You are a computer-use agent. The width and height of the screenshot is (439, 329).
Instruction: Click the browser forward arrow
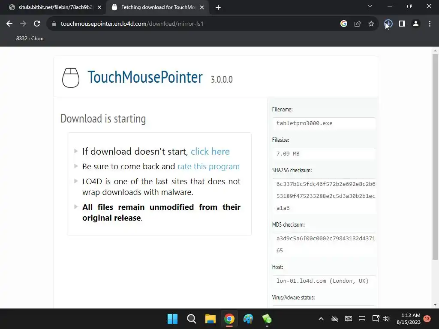23,24
